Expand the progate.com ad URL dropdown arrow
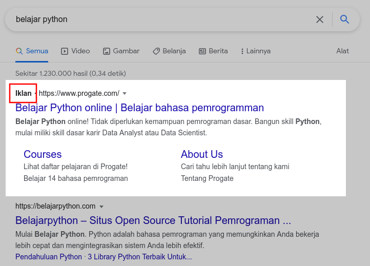The height and width of the screenshot is (266, 370). [125, 94]
